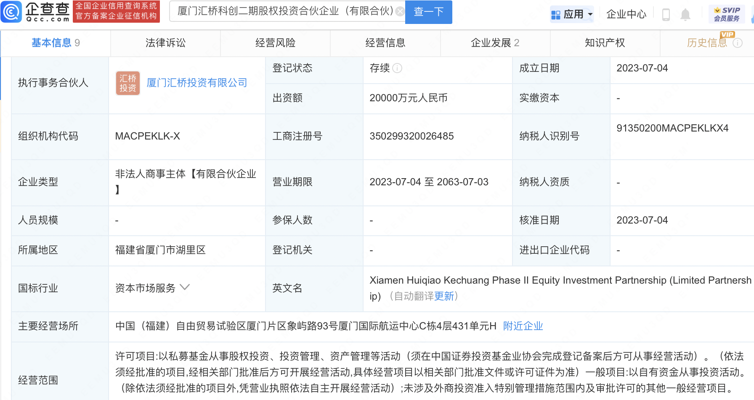Click the 国标行业 label cell
The image size is (754, 400).
pos(60,289)
